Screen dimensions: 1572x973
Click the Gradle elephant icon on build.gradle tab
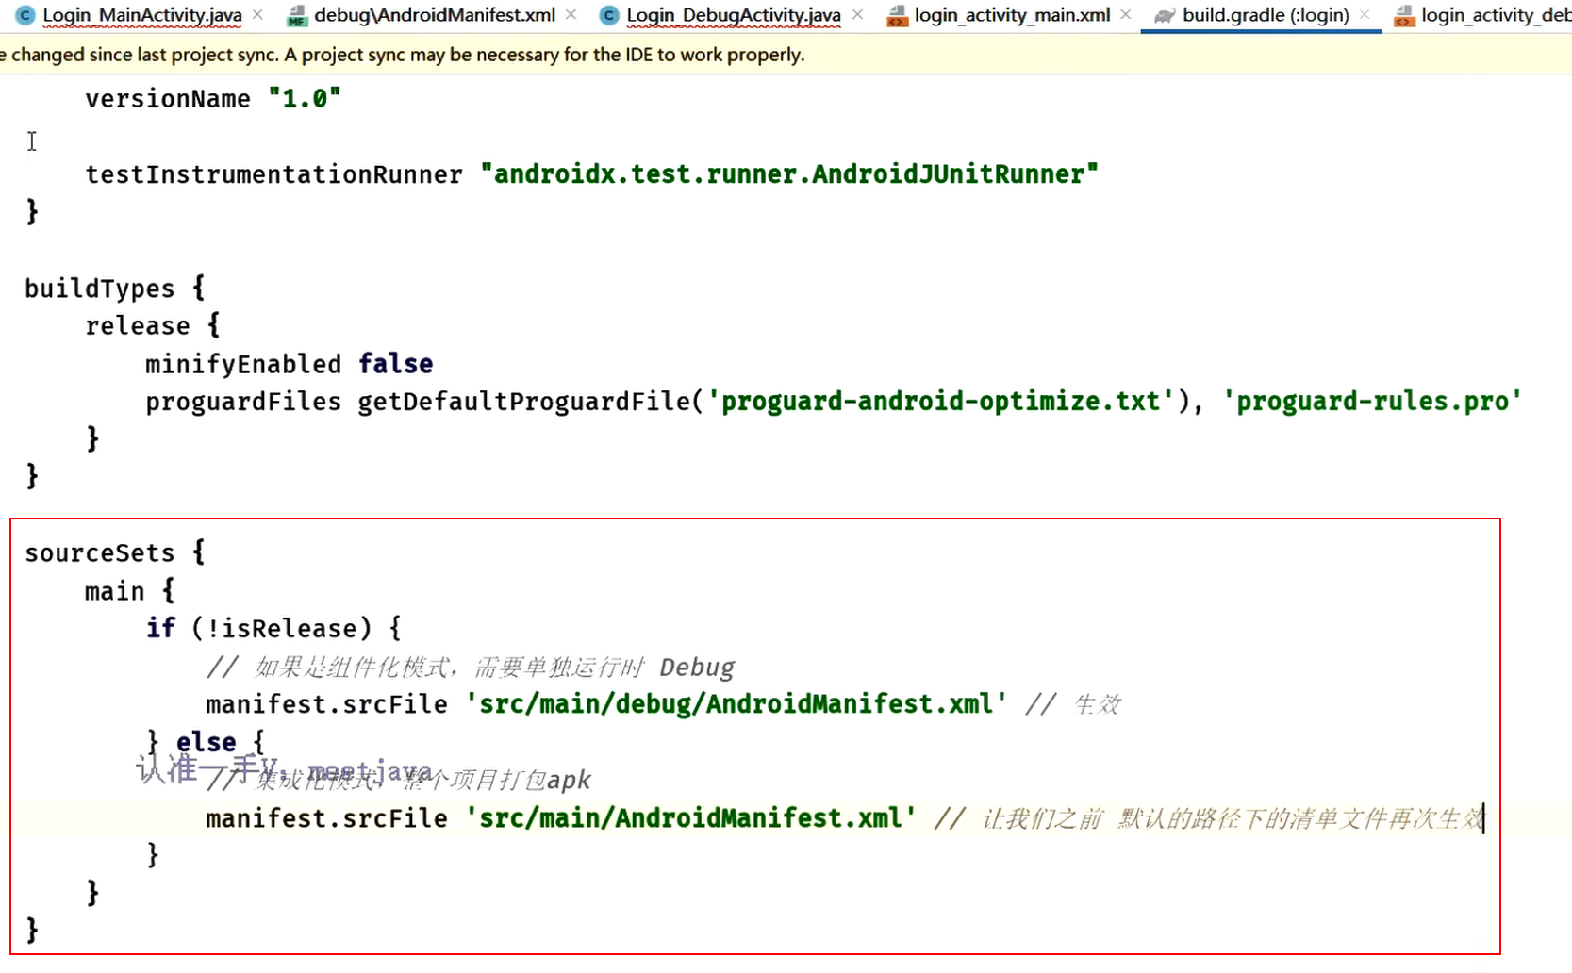[1165, 15]
